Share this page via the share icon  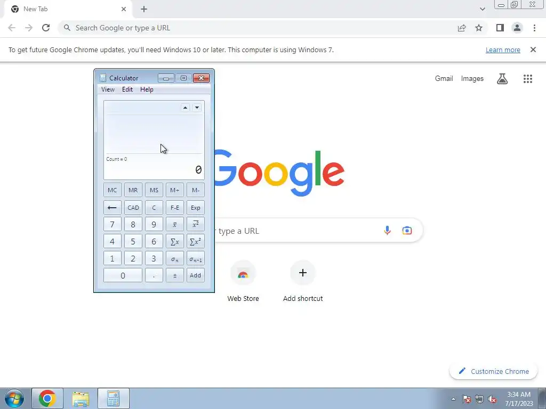coord(462,28)
